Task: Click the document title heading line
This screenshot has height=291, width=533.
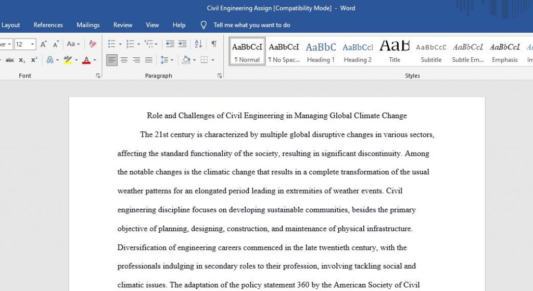Action: pyautogui.click(x=277, y=116)
